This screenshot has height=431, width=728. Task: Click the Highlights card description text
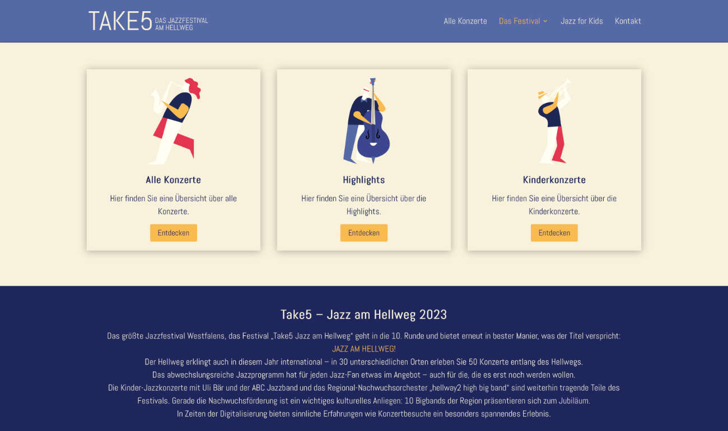click(x=364, y=205)
